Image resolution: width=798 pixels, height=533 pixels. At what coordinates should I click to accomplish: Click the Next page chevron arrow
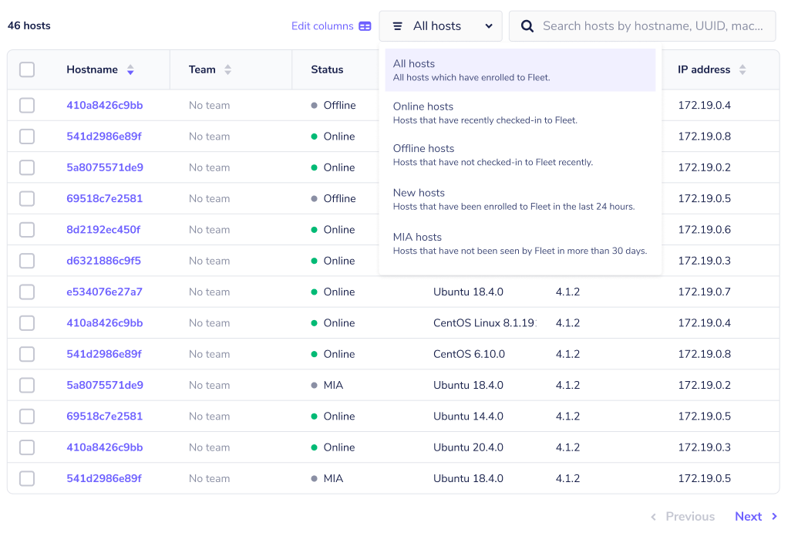774,516
